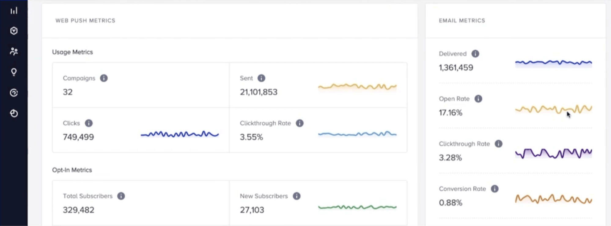Image resolution: width=611 pixels, height=226 pixels.
Task: Show info for Total Subscribers
Action: (x=121, y=196)
